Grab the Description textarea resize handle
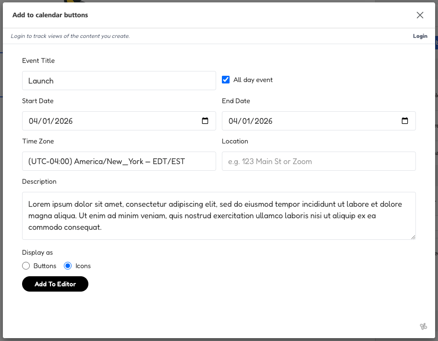The image size is (438, 341). [413, 236]
